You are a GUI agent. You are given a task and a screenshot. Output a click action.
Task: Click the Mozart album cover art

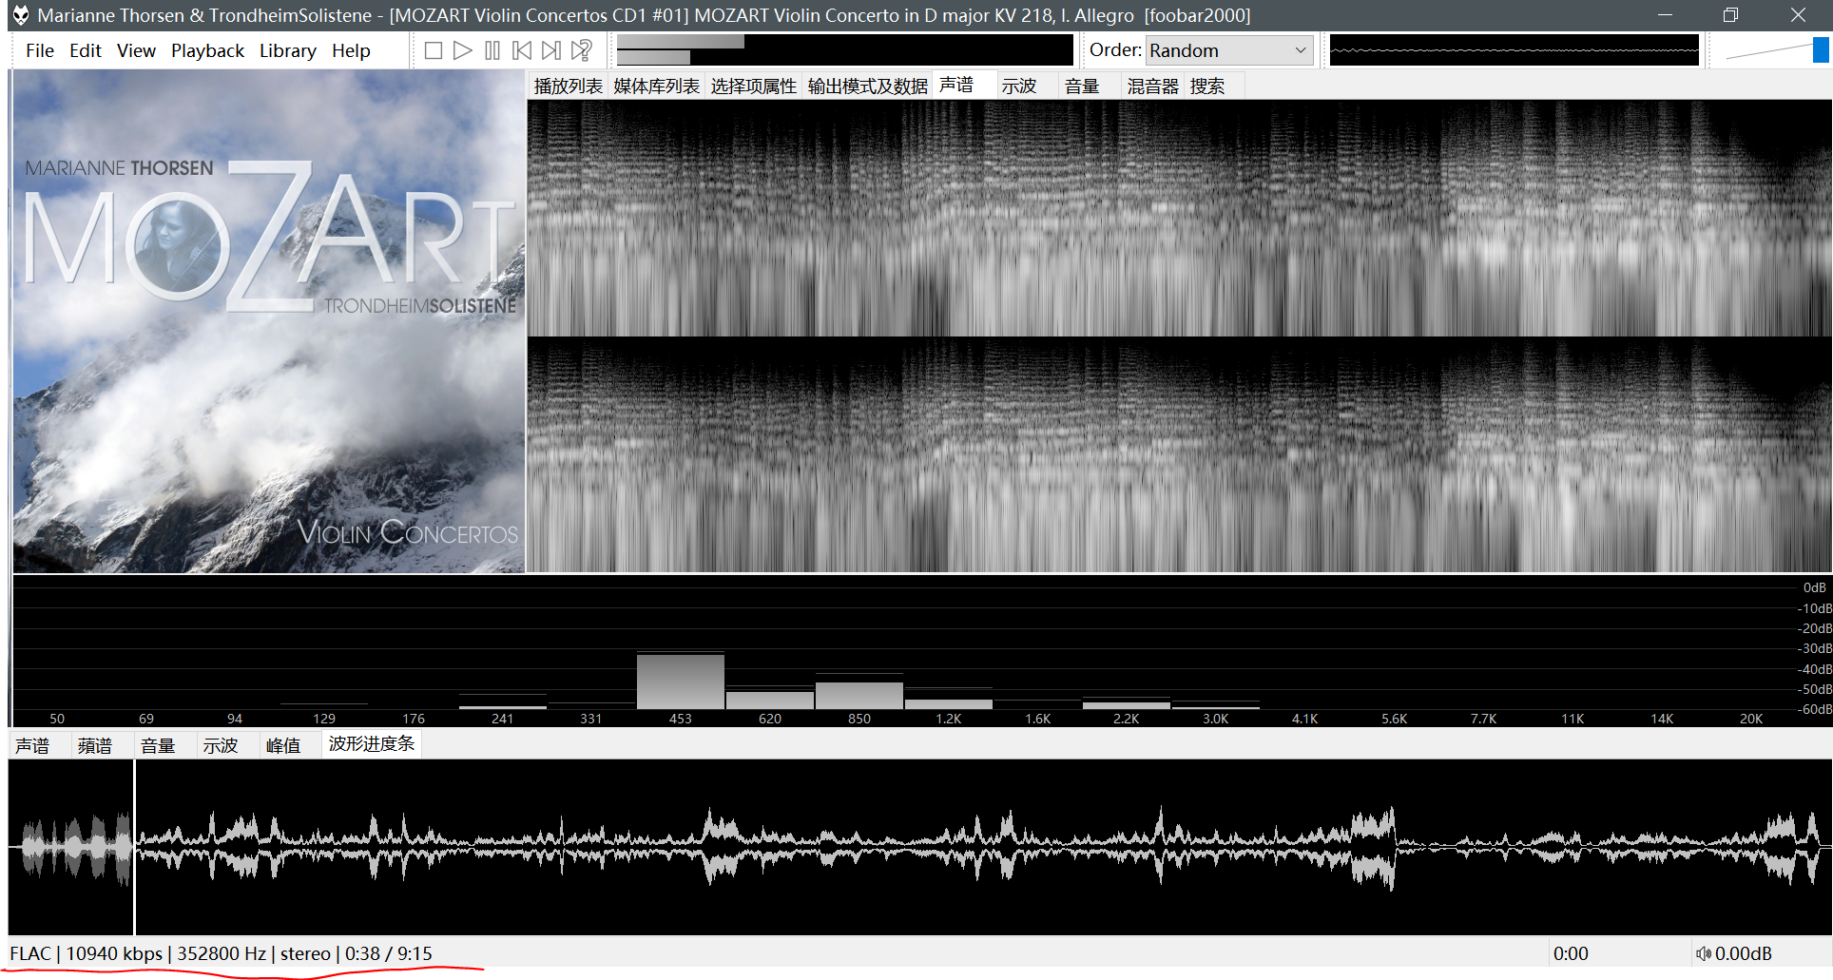point(268,321)
